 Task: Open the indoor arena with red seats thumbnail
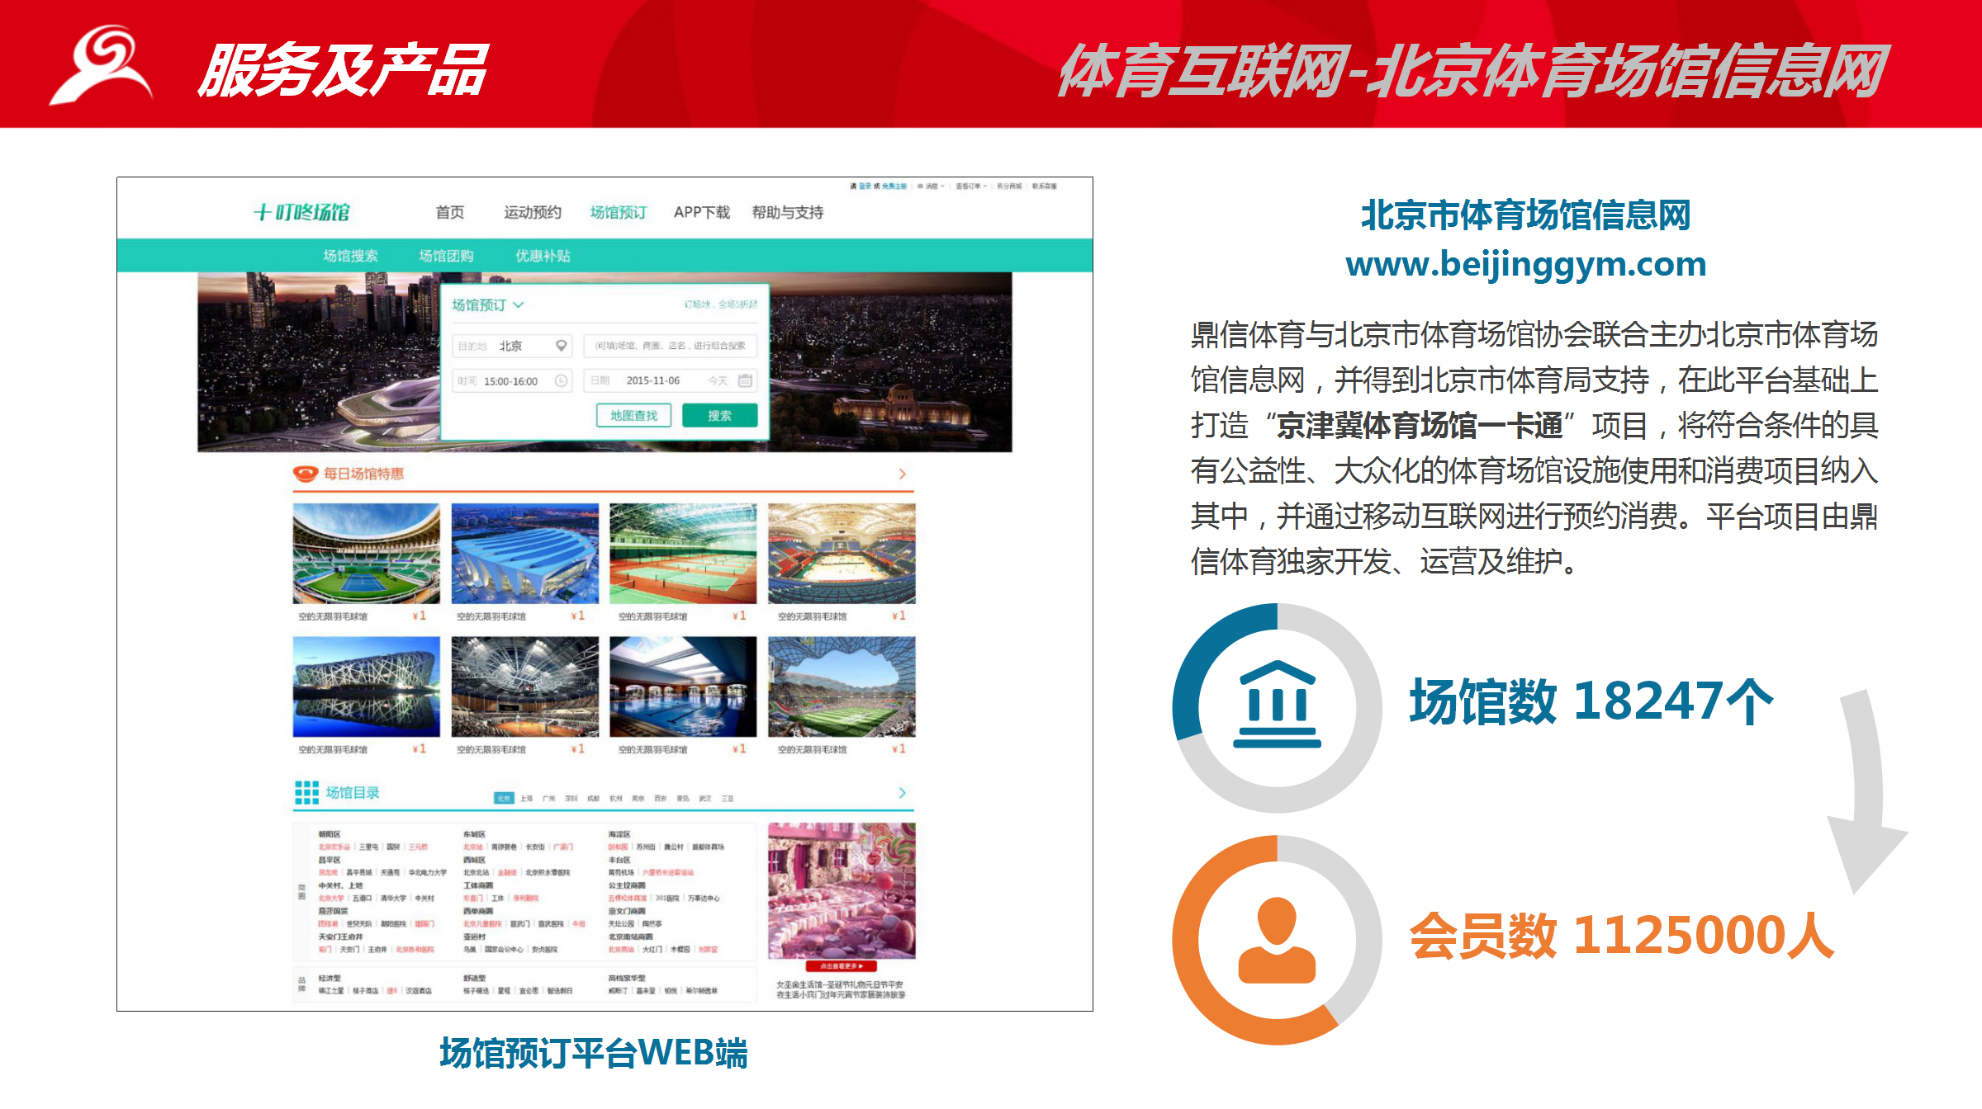coord(842,554)
